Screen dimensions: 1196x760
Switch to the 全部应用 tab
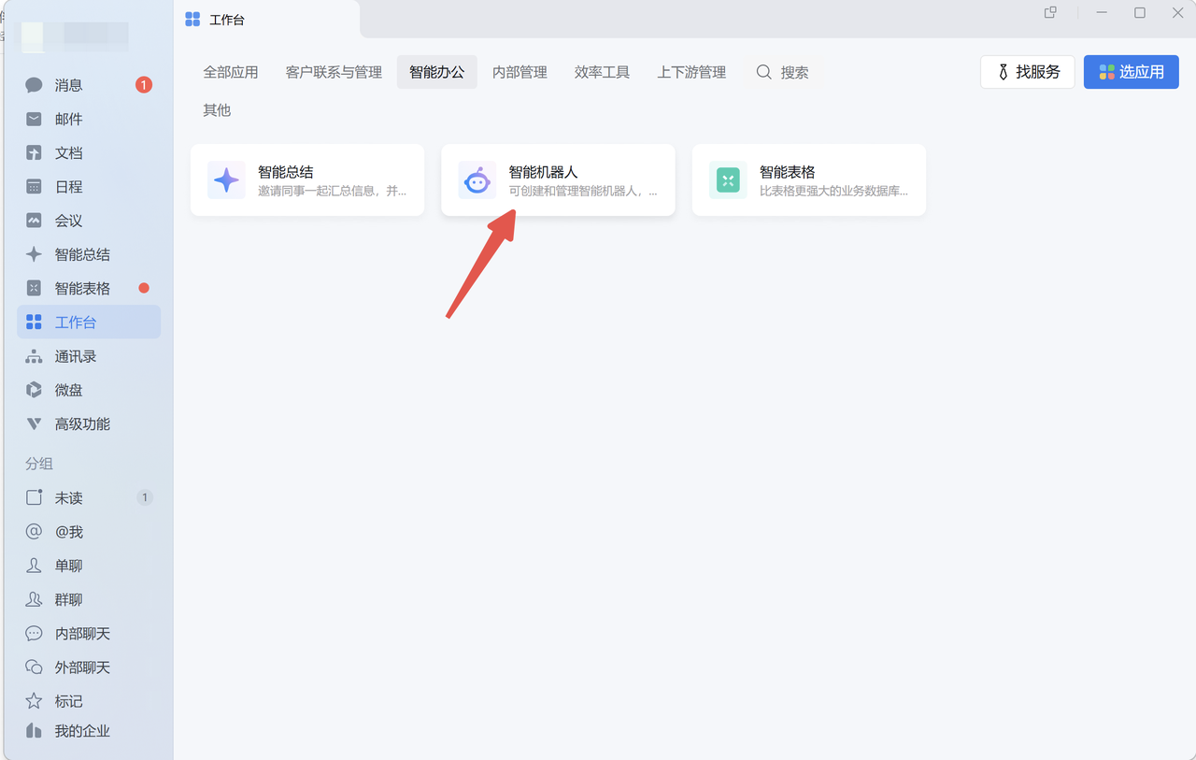[x=231, y=72]
